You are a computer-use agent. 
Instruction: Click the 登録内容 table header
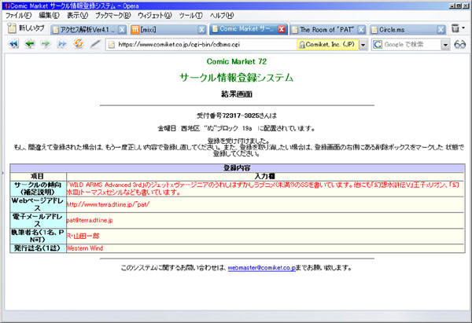[x=237, y=168]
